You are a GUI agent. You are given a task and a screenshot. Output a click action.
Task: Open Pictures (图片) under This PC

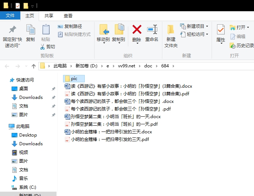20,161
